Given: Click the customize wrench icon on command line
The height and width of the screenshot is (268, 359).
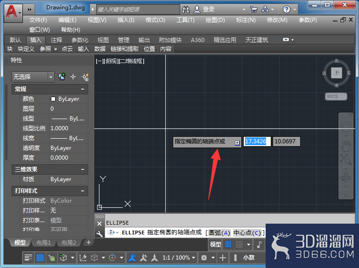Looking at the screenshot, I should click(99, 233).
